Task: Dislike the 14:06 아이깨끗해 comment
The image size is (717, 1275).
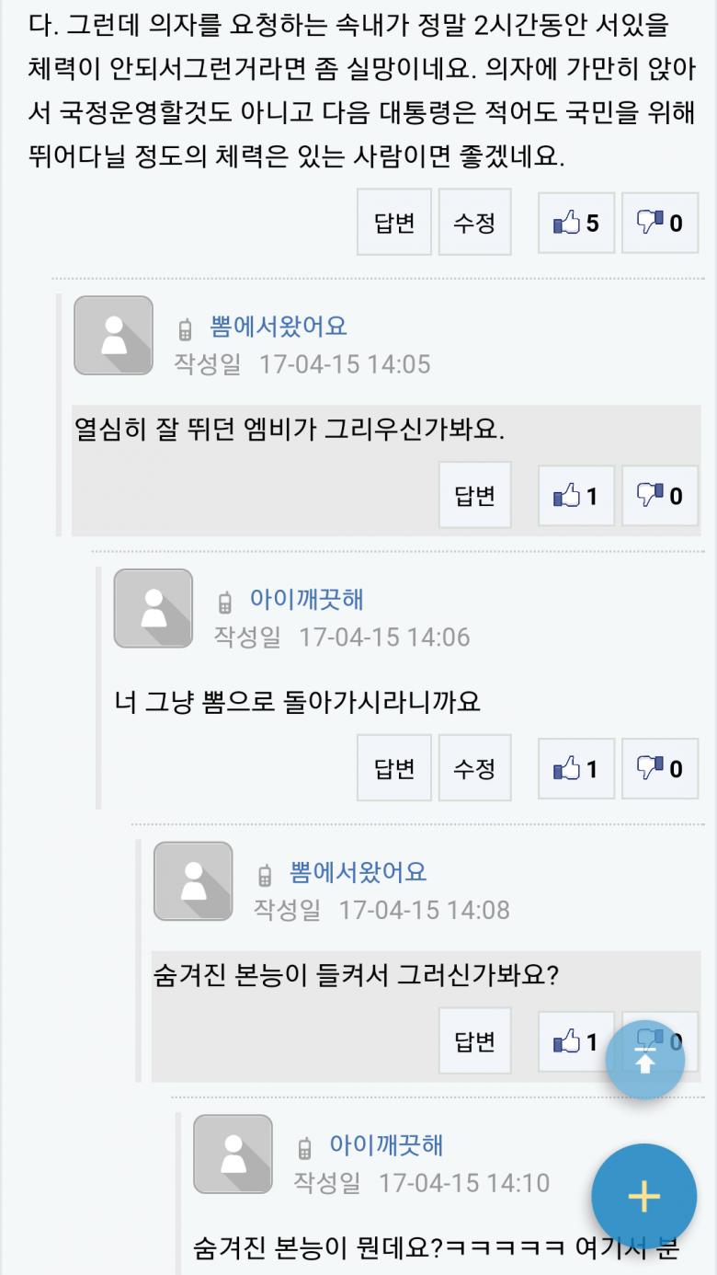Action: pyautogui.click(x=659, y=768)
